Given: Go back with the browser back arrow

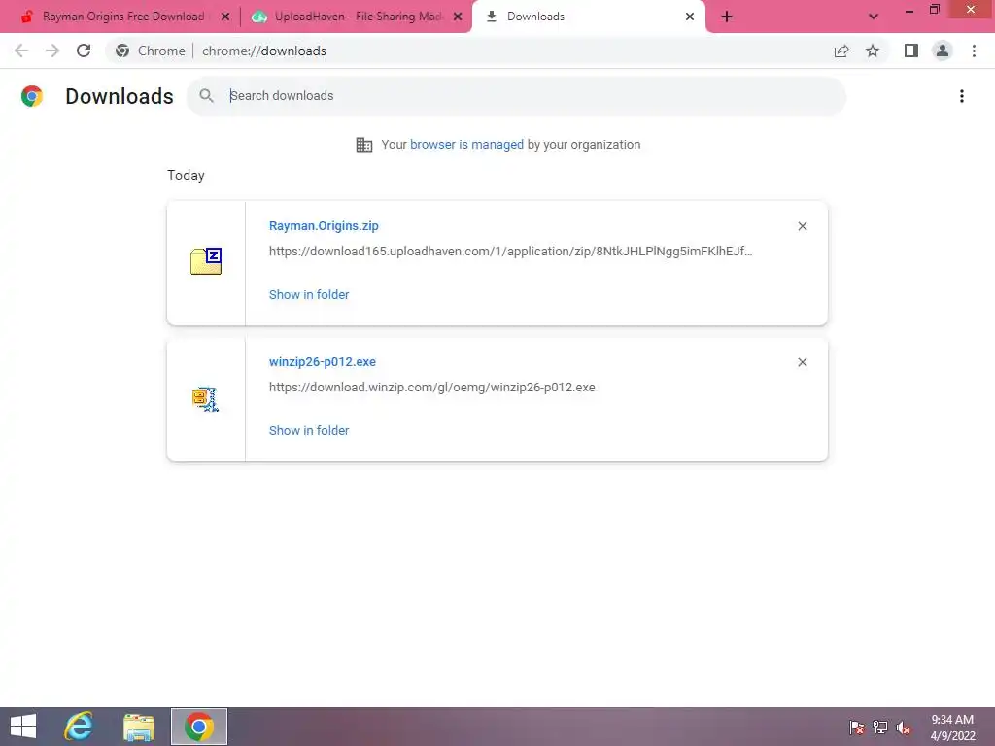Looking at the screenshot, I should (x=21, y=51).
